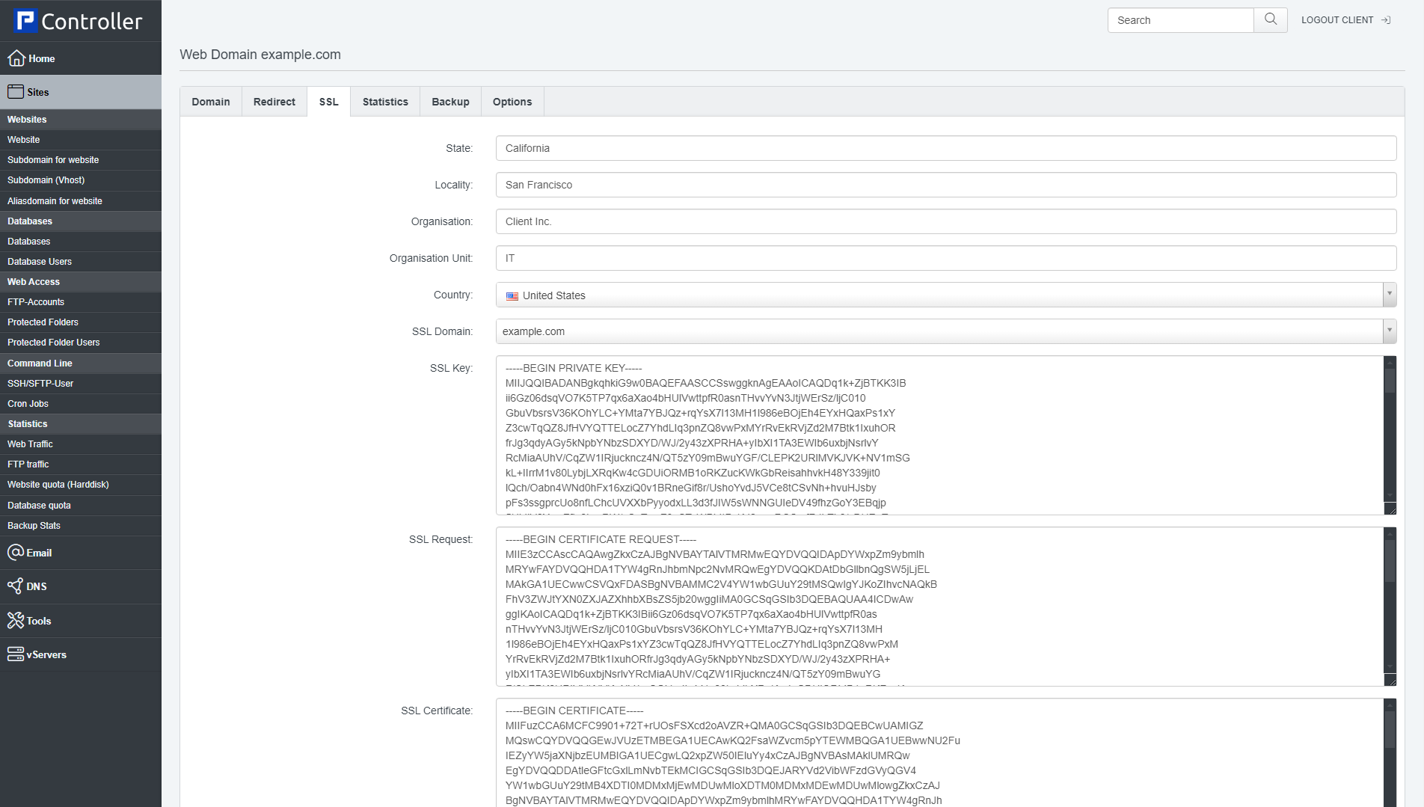
Task: Click the Sites window icon
Action: pyautogui.click(x=16, y=92)
